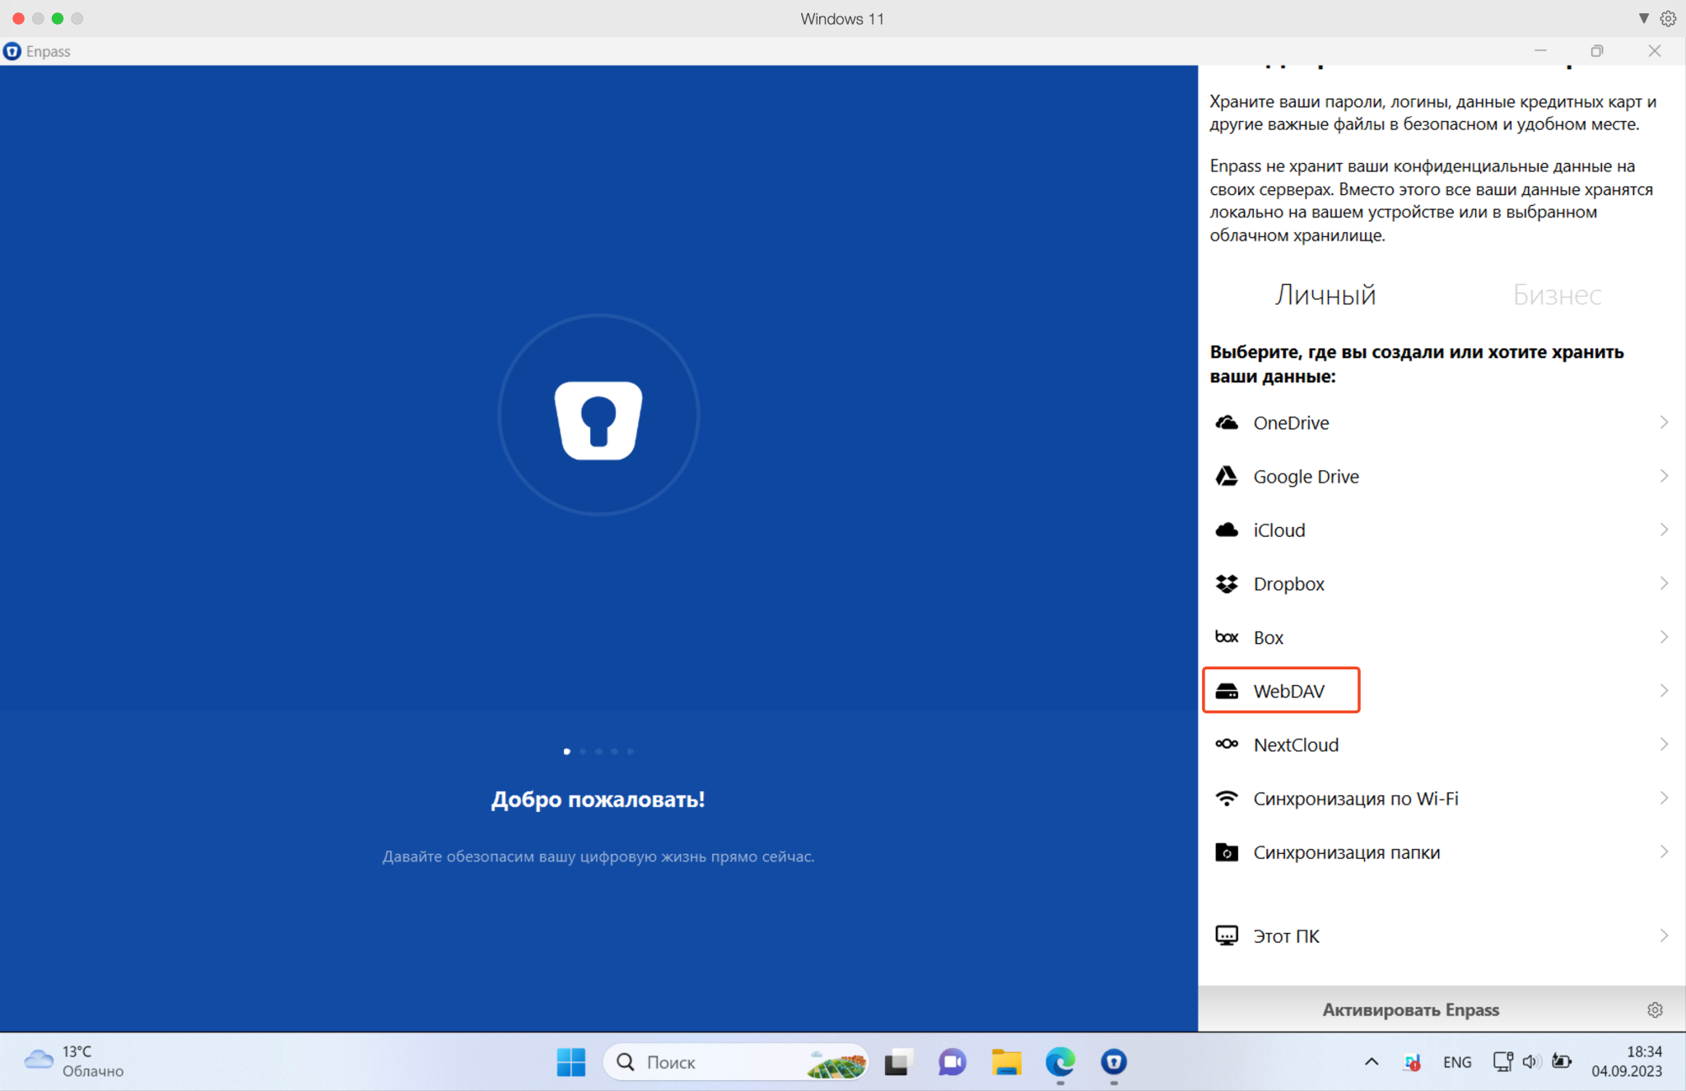Choose the OneDrive label

click(1291, 422)
